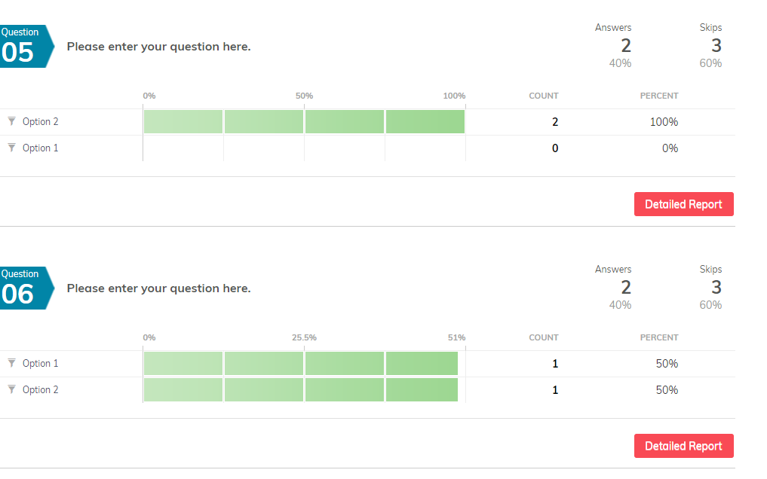The width and height of the screenshot is (767, 479).
Task: Select the Question 05 number badge
Action: [x=24, y=46]
